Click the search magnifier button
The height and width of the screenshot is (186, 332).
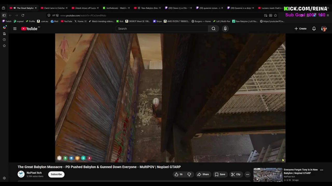pos(213,29)
